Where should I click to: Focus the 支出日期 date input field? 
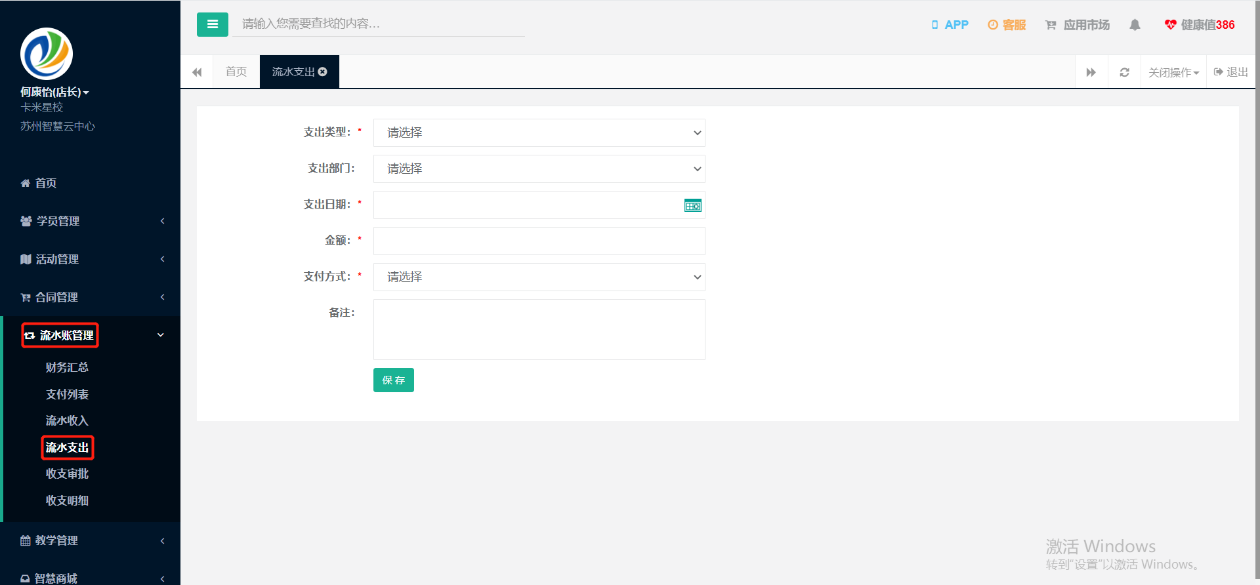pyautogui.click(x=539, y=205)
